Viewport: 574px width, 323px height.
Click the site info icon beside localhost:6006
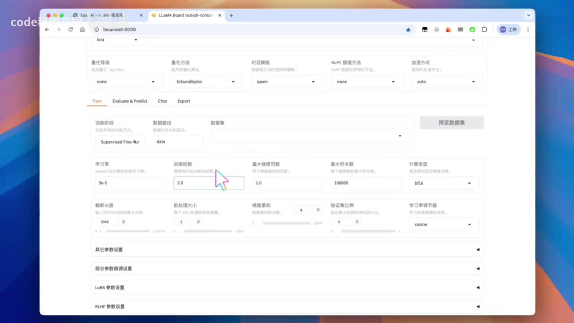pyautogui.click(x=96, y=30)
